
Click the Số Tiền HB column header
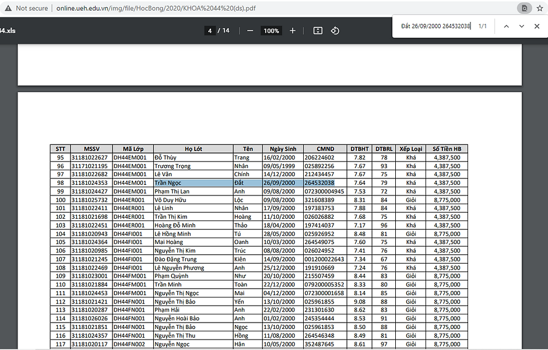pos(447,149)
